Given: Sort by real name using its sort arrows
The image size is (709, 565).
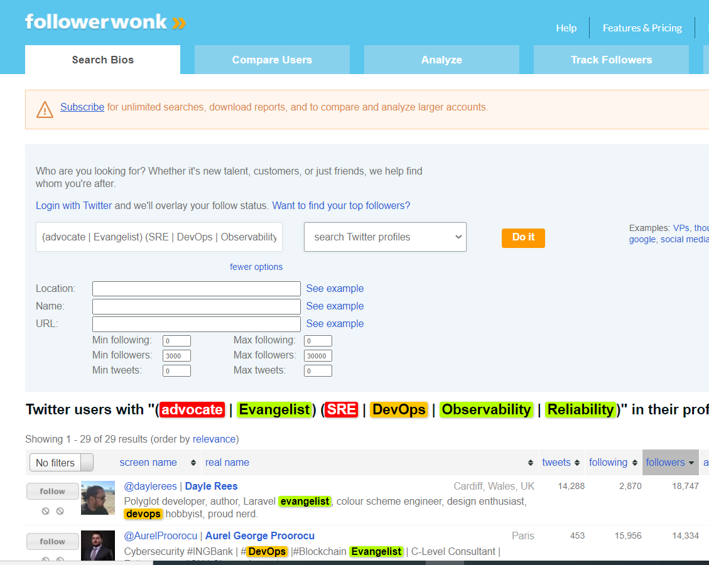Looking at the screenshot, I should point(531,463).
